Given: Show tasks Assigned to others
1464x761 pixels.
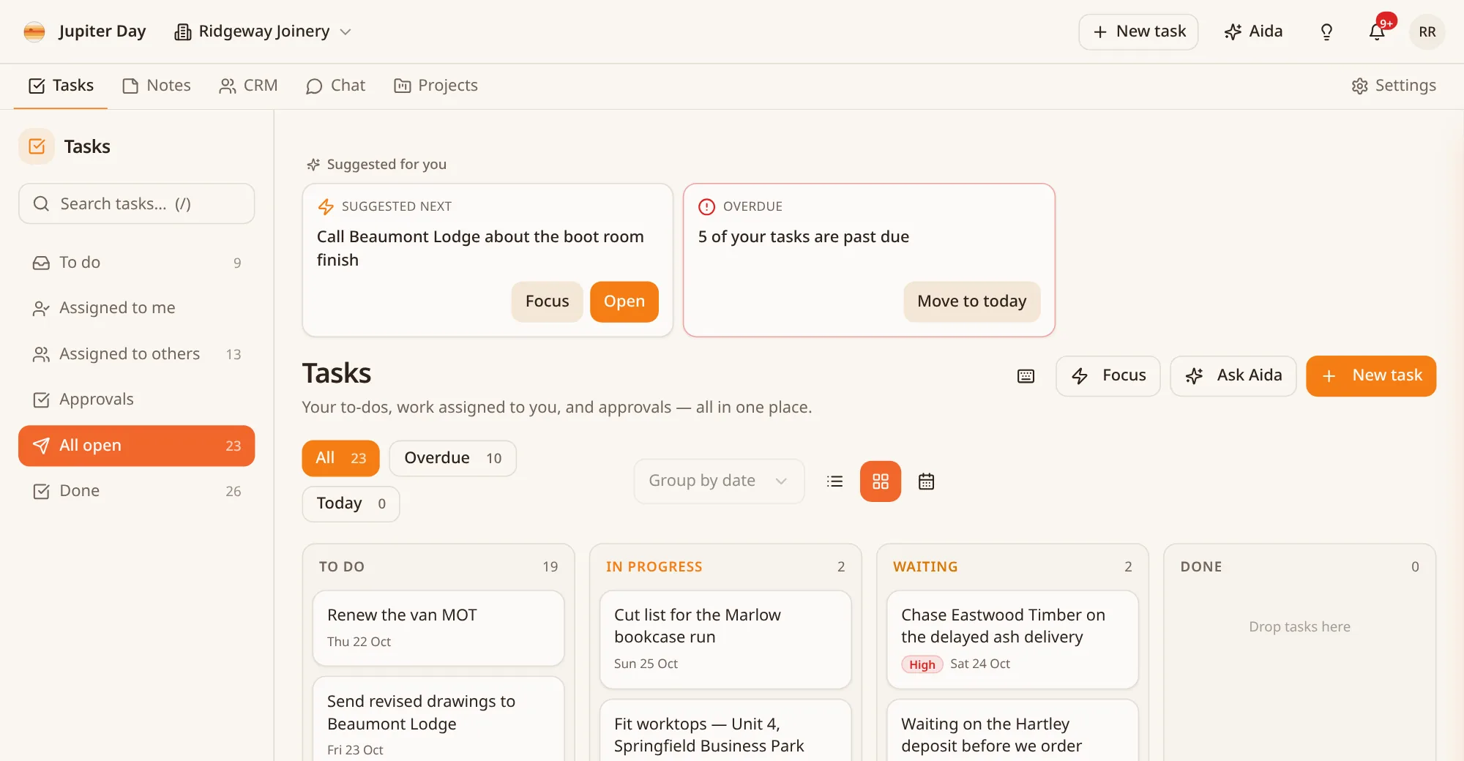Looking at the screenshot, I should [x=137, y=354].
